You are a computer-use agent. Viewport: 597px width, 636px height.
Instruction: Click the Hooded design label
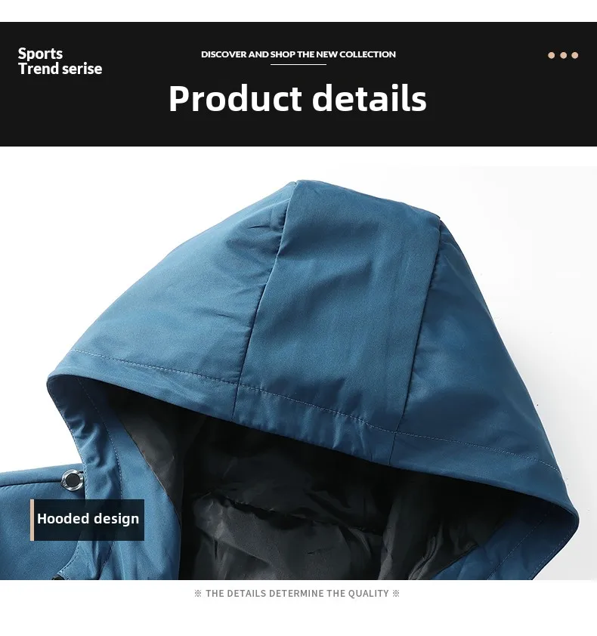pyautogui.click(x=88, y=519)
